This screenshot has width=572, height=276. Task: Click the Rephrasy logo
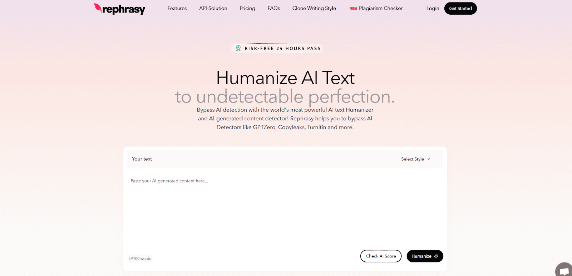pyautogui.click(x=119, y=9)
